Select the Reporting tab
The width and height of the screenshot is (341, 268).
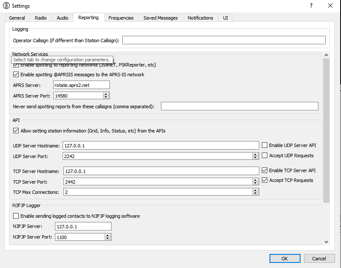(89, 17)
